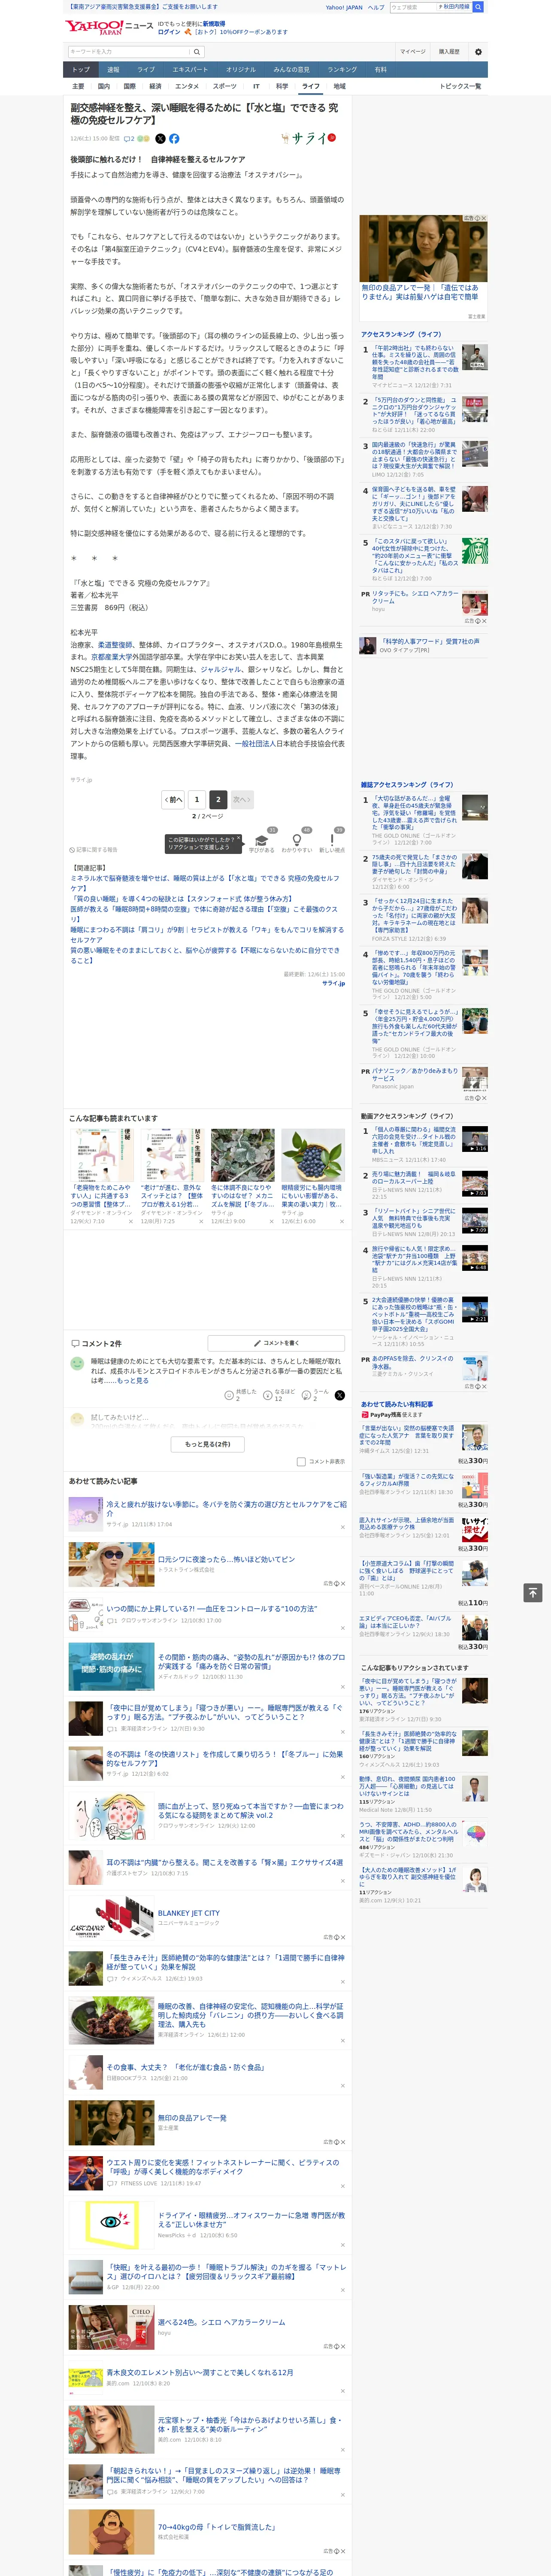Click the web search submit icon
Screen dimensions: 551x2576
[x=478, y=7]
